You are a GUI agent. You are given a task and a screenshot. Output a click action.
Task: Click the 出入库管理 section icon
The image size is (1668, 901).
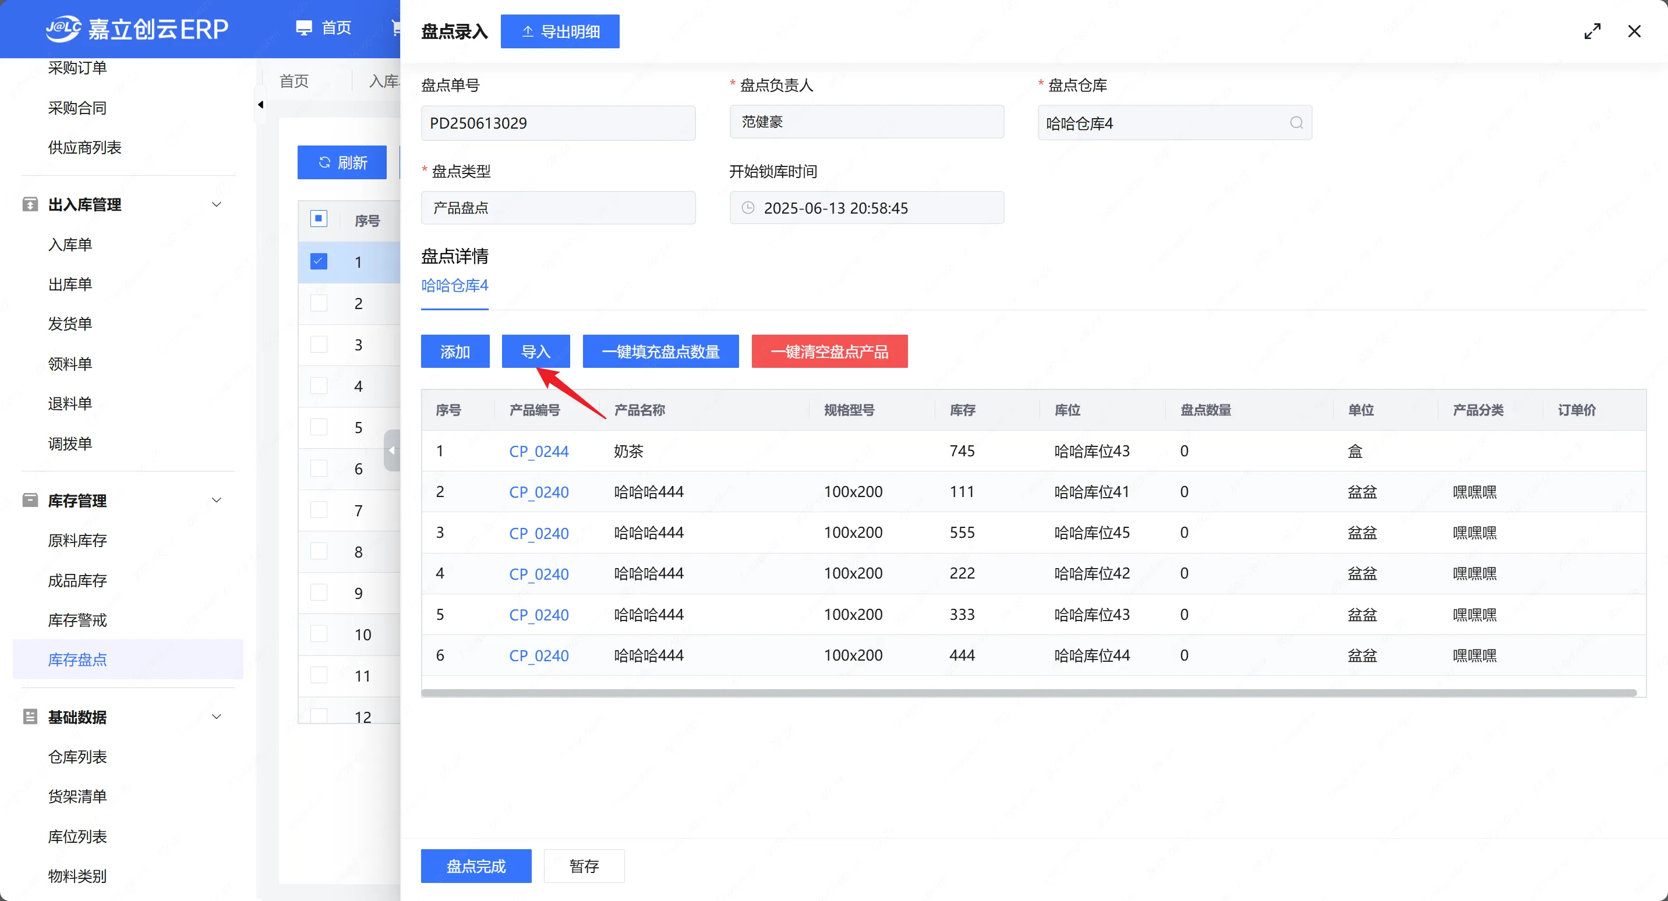[30, 204]
